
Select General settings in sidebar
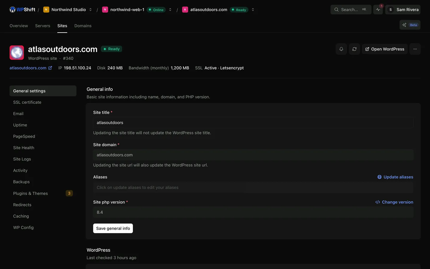point(43,91)
